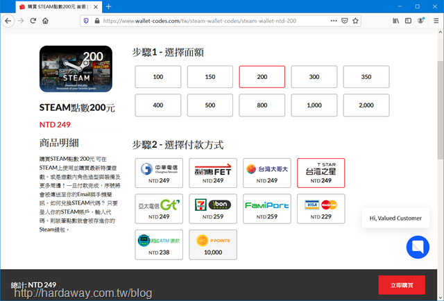Choose P POINTS 10,000 payment
444x301 pixels.
pyautogui.click(x=213, y=245)
